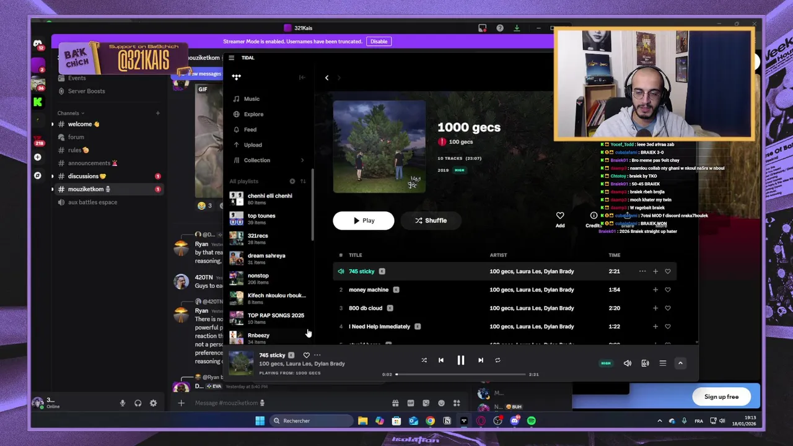Sort playlists using the sort arrows

pos(303,181)
